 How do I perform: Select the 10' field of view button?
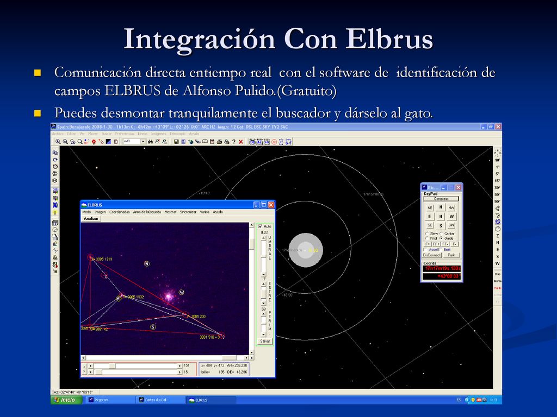(x=498, y=160)
